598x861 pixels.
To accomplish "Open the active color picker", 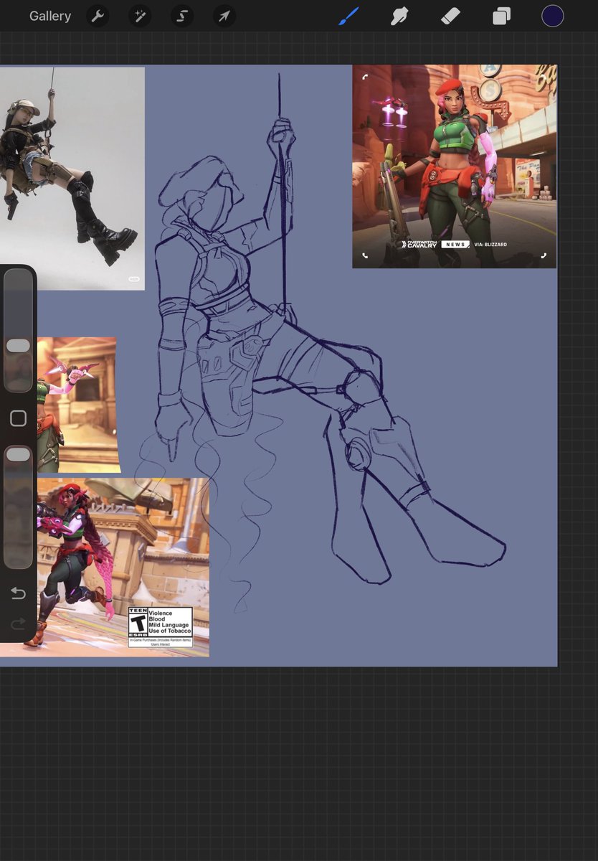I will coord(552,16).
